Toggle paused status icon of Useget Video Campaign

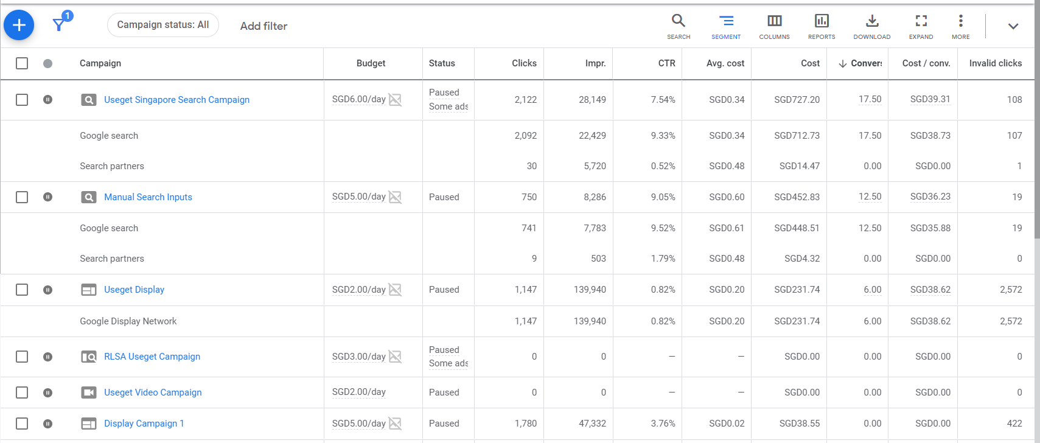(48, 392)
